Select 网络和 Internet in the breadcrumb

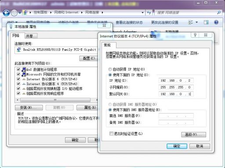(66, 12)
